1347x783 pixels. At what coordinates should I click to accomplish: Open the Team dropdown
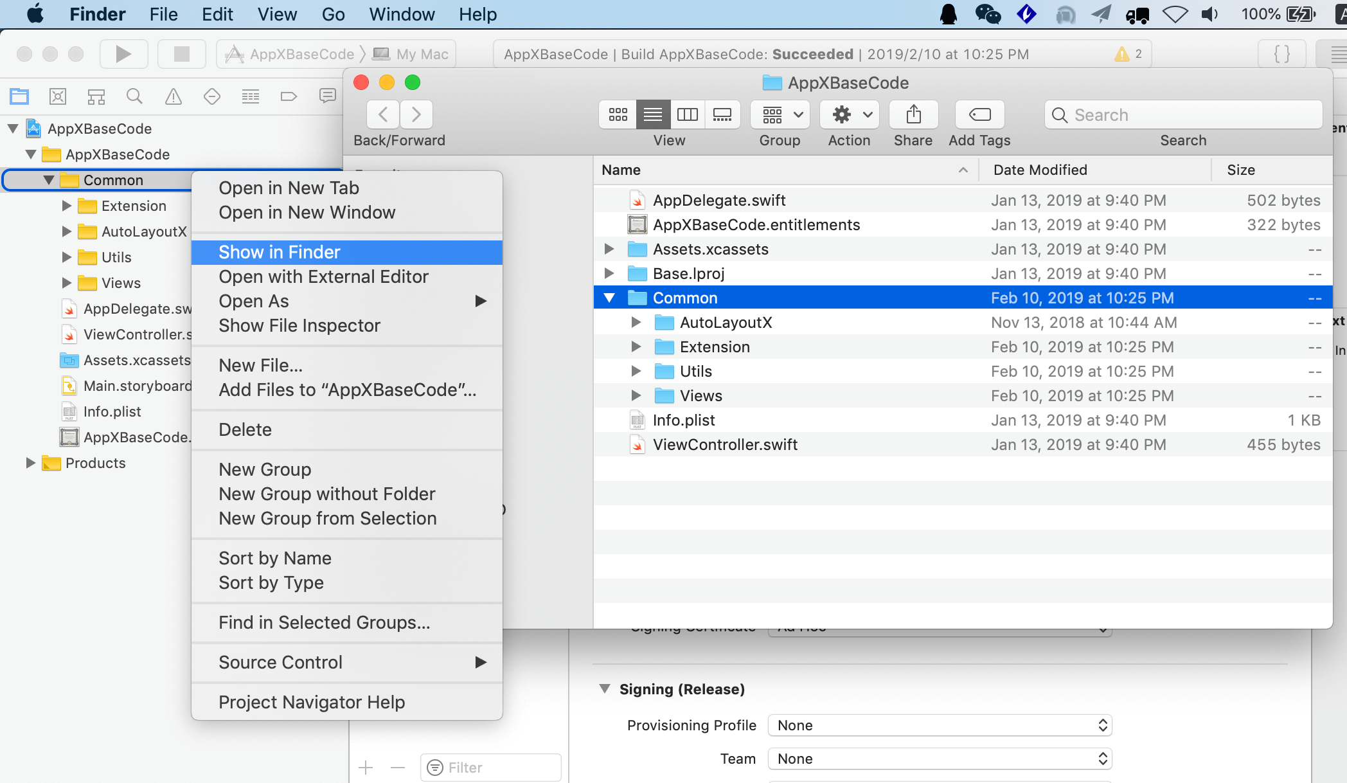click(x=940, y=759)
